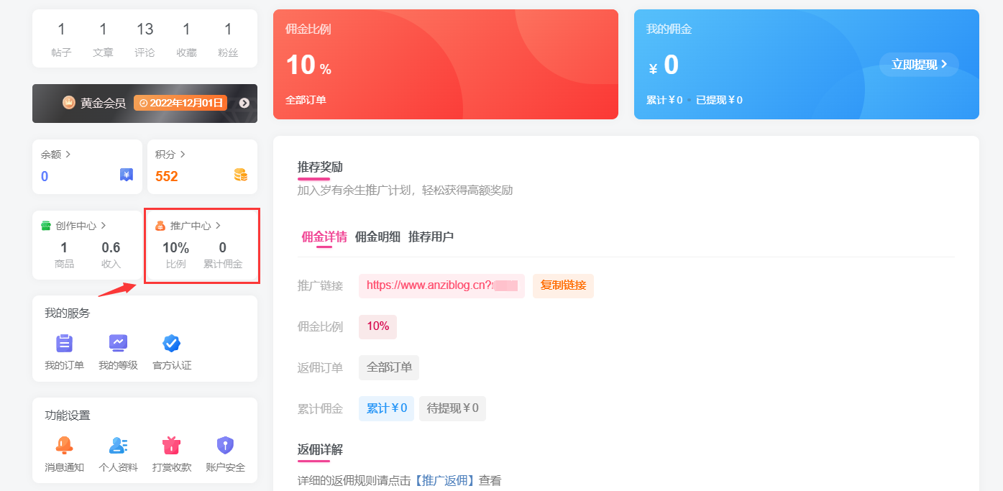Open the 我的订单 orders icon
Viewport: 1003px width, 491px height.
click(64, 344)
